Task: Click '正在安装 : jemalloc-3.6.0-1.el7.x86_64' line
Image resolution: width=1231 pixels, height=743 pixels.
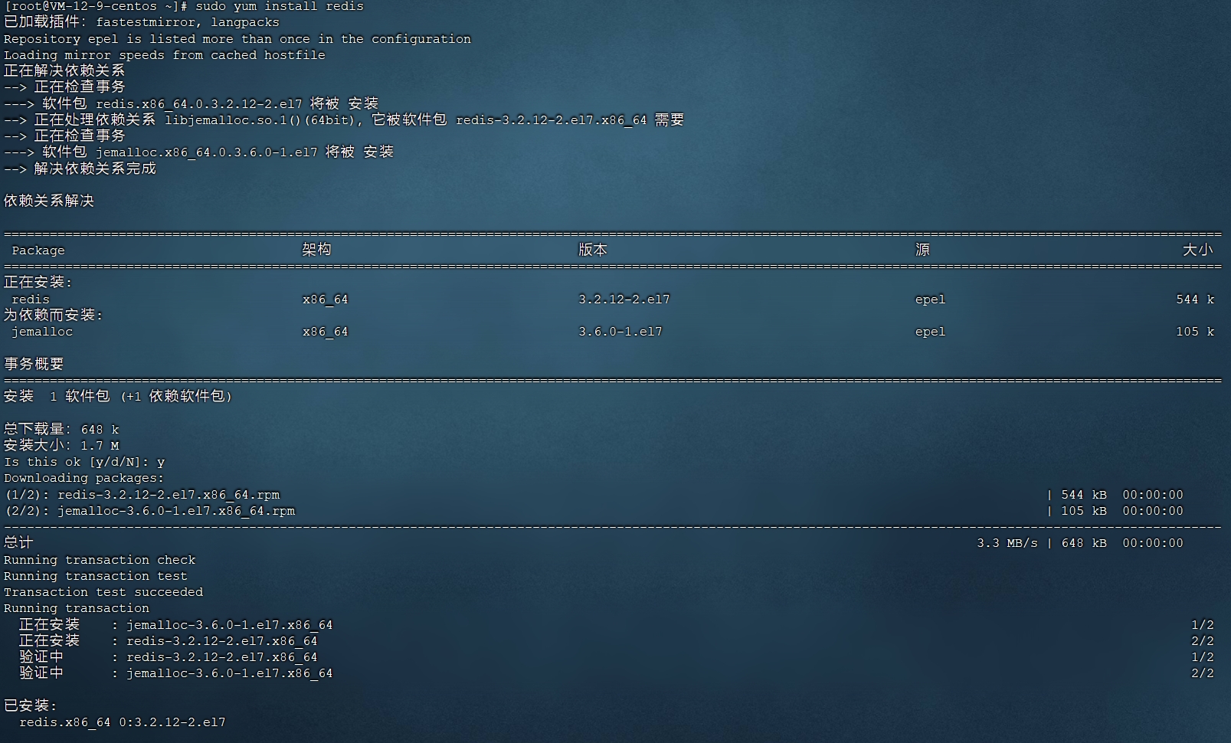Action: tap(176, 624)
